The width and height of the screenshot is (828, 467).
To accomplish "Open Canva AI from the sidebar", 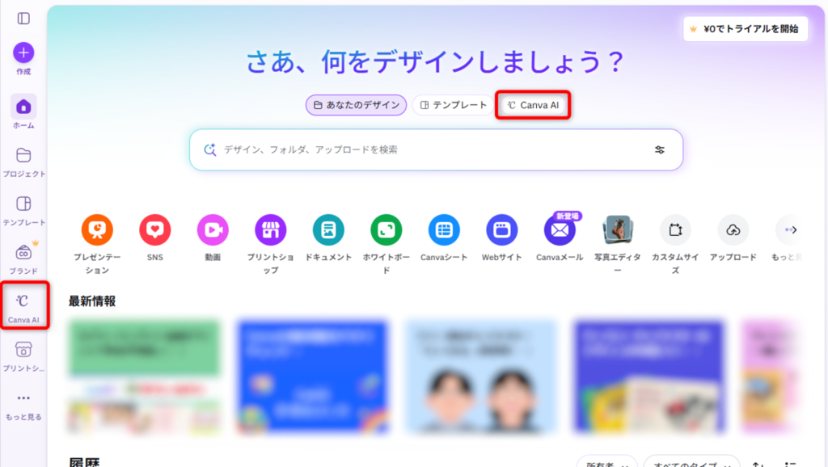I will click(23, 307).
